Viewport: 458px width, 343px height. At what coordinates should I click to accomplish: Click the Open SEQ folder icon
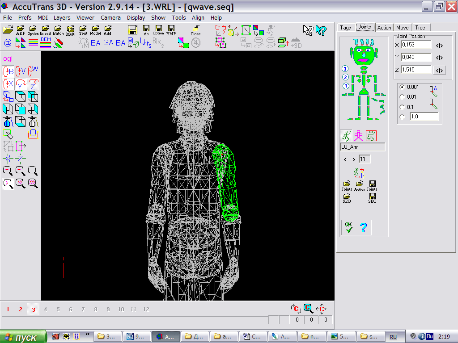(x=347, y=198)
